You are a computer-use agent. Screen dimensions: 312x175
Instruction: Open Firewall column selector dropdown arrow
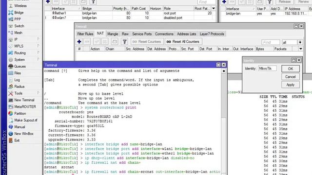[x=301, y=49]
